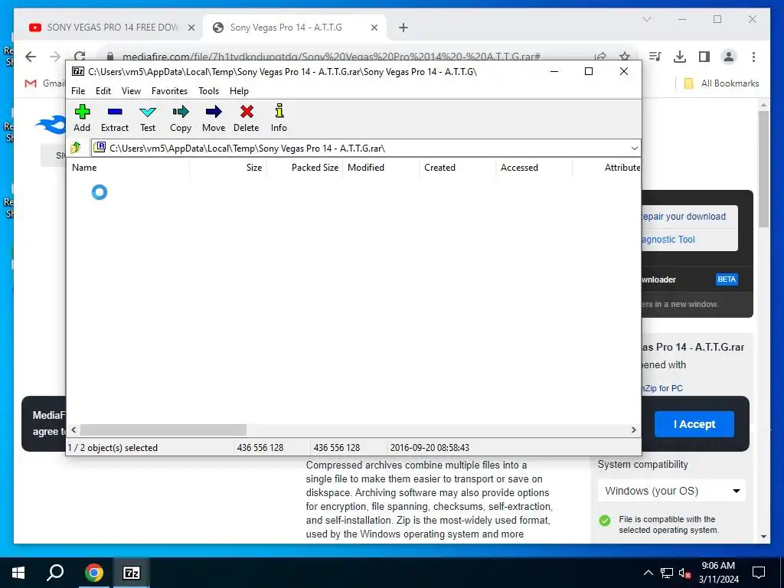Screen dimensions: 784x588
Task: Sort by the Modified column header
Action: (x=381, y=168)
